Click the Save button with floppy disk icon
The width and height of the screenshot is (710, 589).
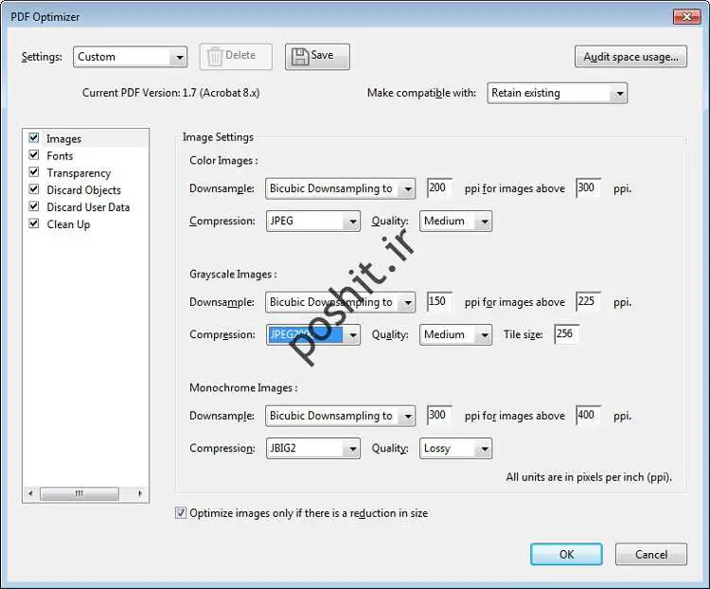click(317, 56)
